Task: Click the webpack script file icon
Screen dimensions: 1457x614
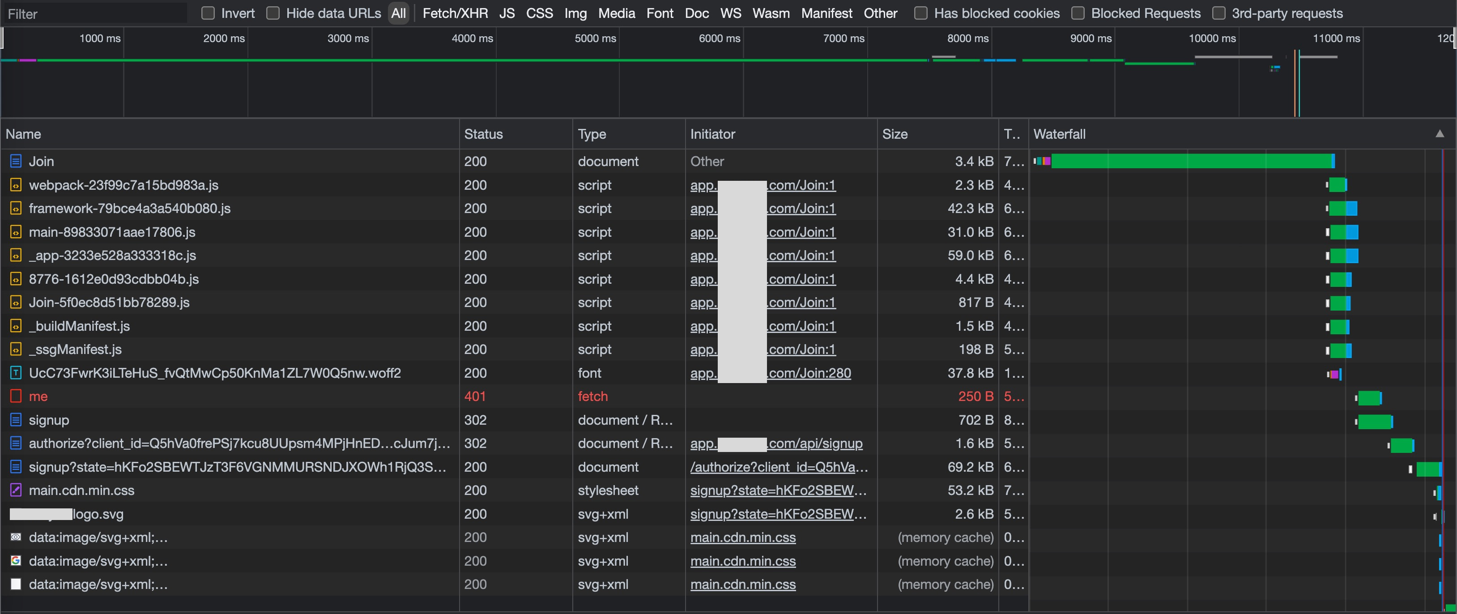Action: (x=16, y=185)
